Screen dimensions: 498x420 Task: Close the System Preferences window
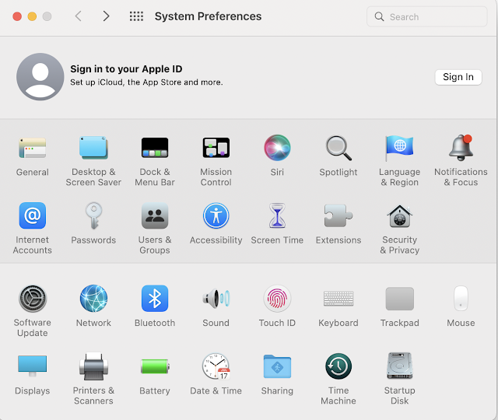coord(17,16)
